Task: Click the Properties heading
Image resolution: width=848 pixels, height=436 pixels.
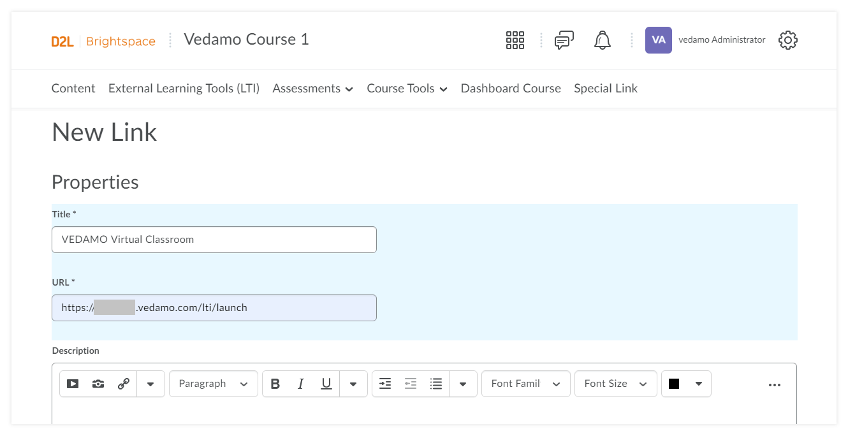Action: [95, 182]
